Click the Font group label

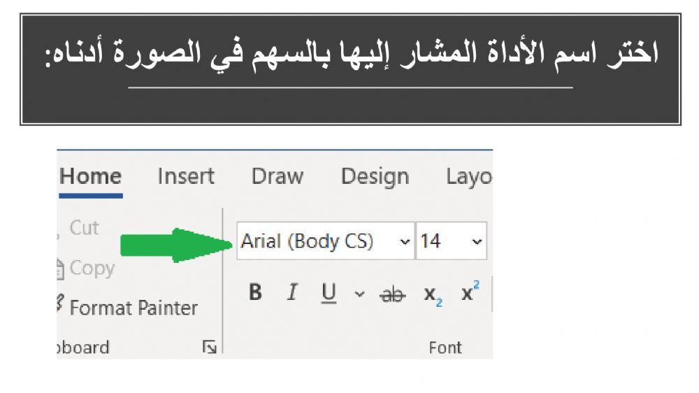click(x=445, y=348)
